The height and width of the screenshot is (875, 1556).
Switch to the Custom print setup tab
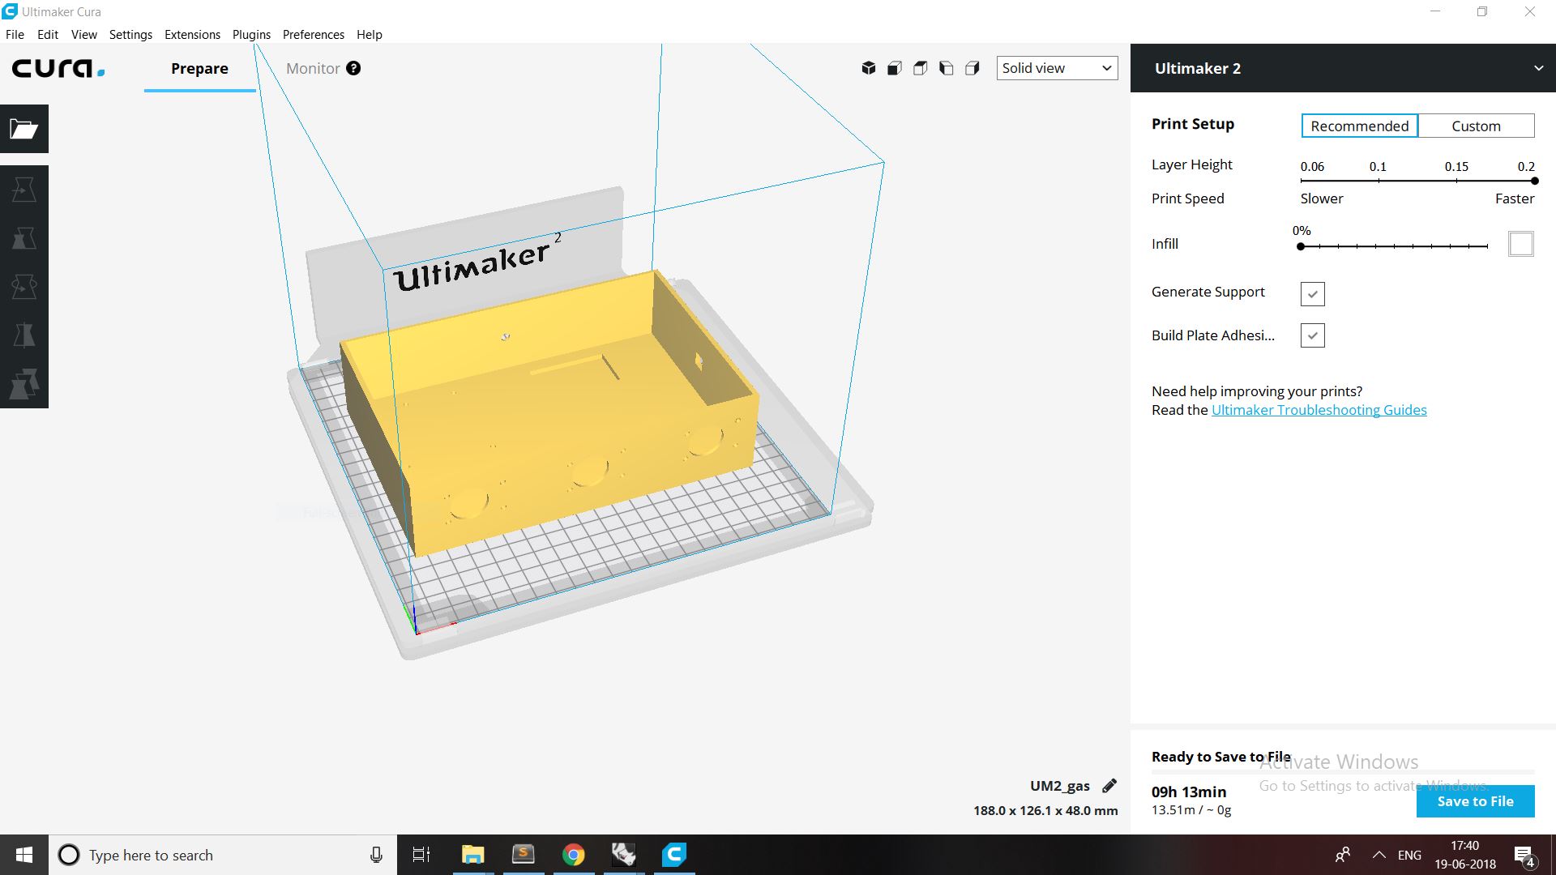pyautogui.click(x=1476, y=126)
